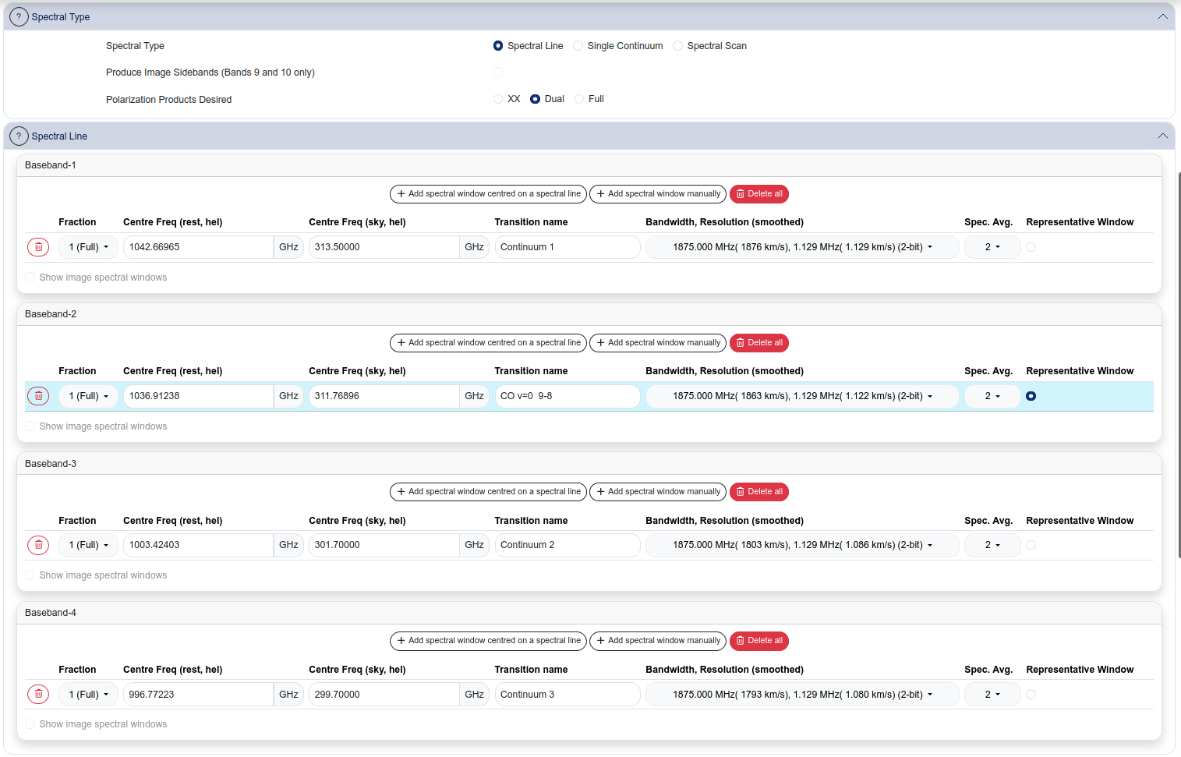Click the Transition name field Continuum 3

tap(567, 694)
